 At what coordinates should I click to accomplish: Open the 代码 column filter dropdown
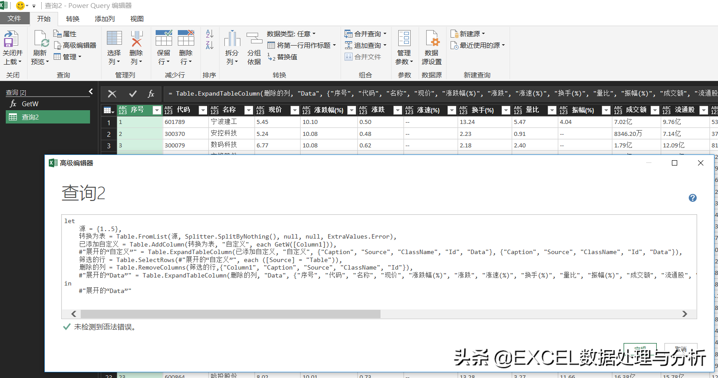203,110
